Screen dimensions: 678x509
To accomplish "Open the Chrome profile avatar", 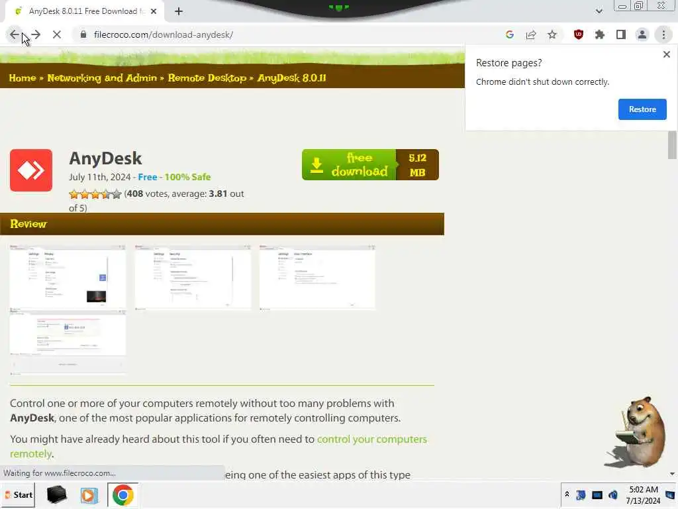I will click(642, 34).
